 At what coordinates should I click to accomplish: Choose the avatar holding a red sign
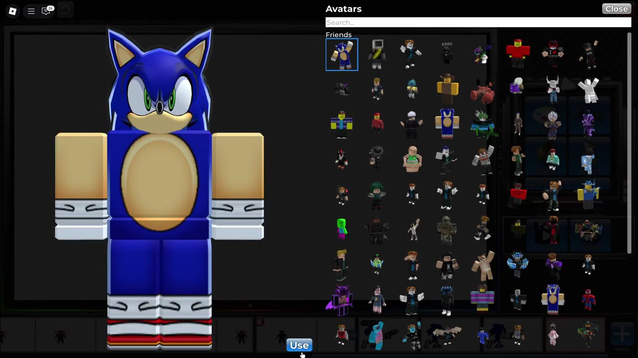pyautogui.click(x=518, y=194)
